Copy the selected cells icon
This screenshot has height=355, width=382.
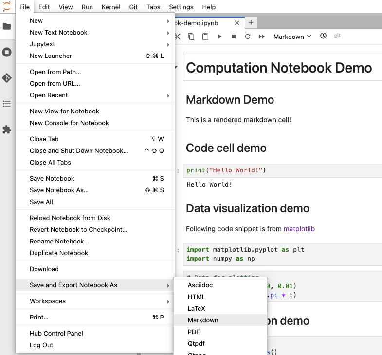tap(191, 37)
